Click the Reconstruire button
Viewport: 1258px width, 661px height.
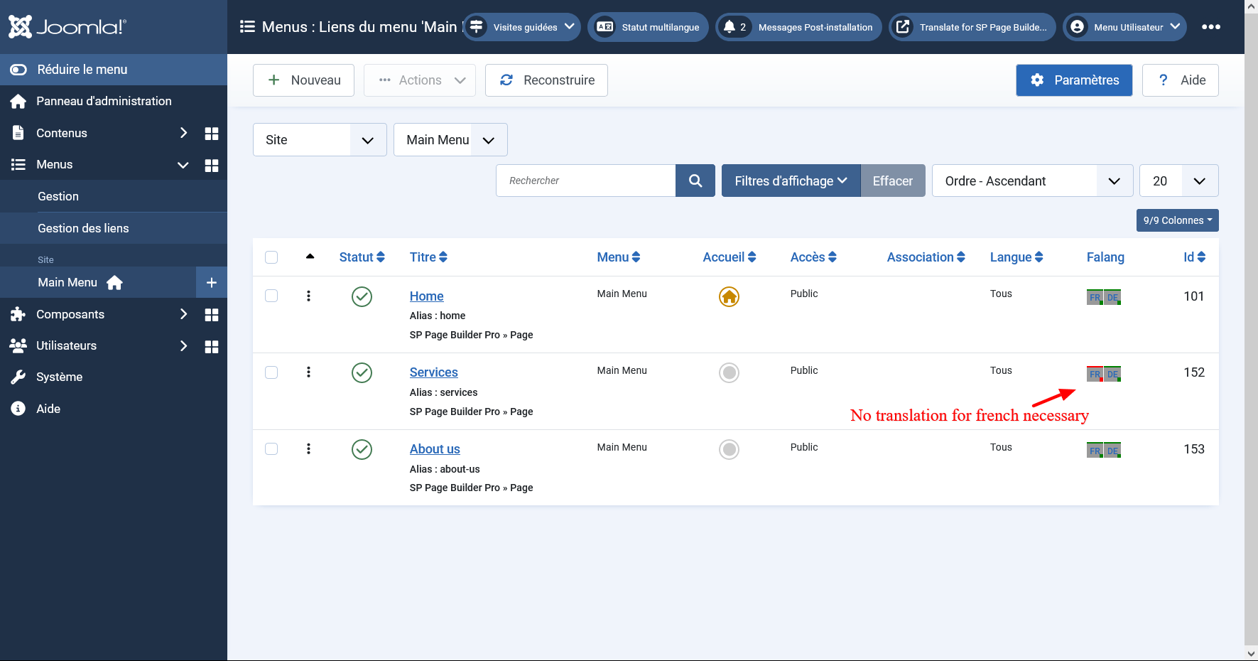546,80
